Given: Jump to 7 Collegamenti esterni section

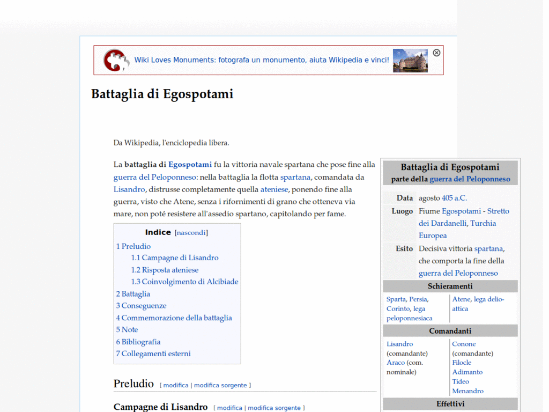Looking at the screenshot, I should [x=153, y=354].
